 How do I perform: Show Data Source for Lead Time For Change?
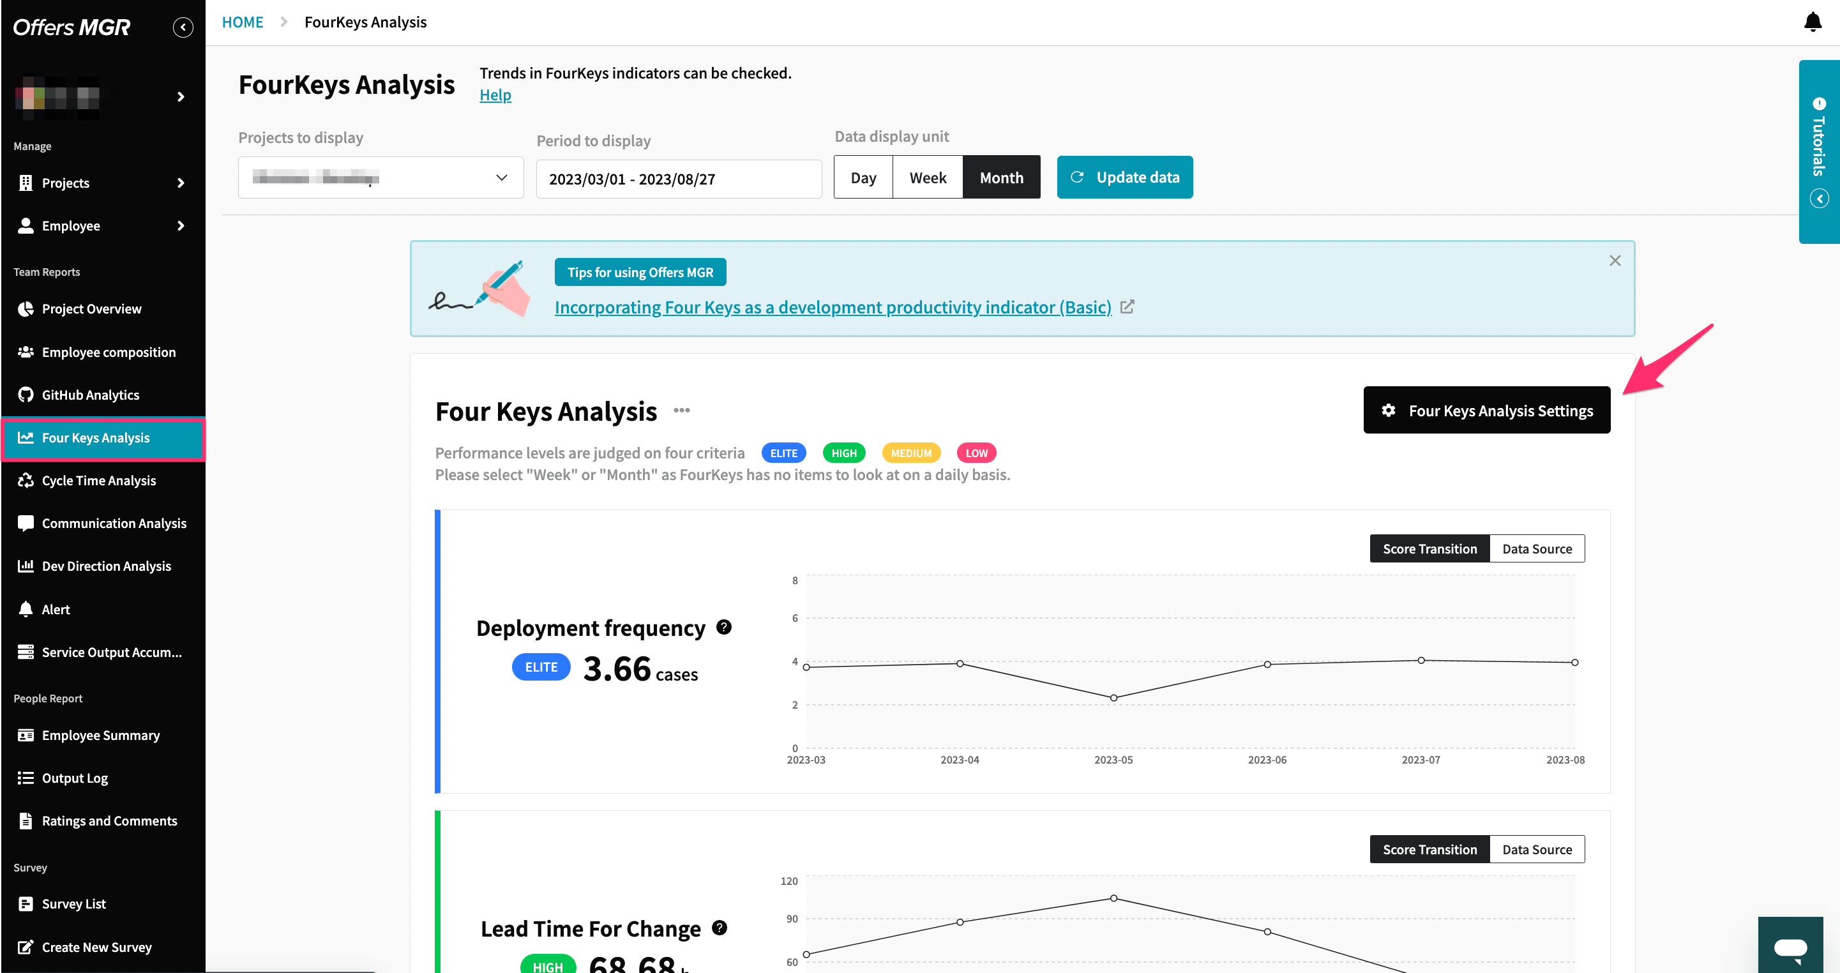[1537, 849]
